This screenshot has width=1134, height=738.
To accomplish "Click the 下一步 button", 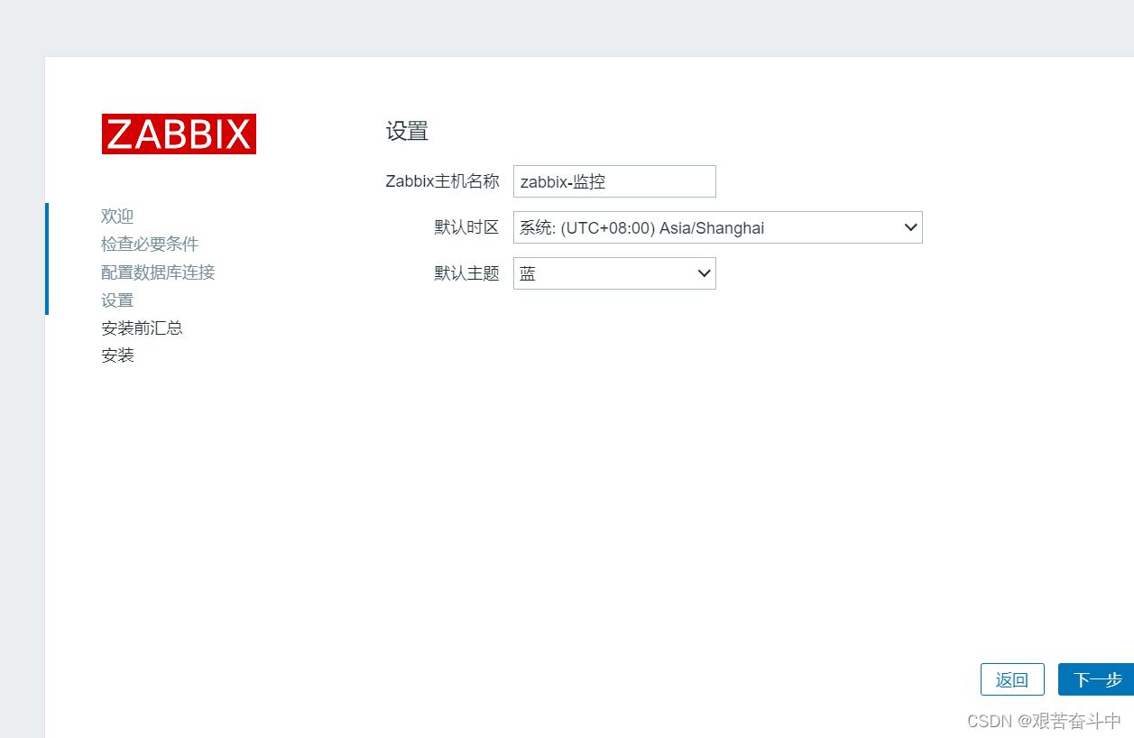I will (1094, 679).
